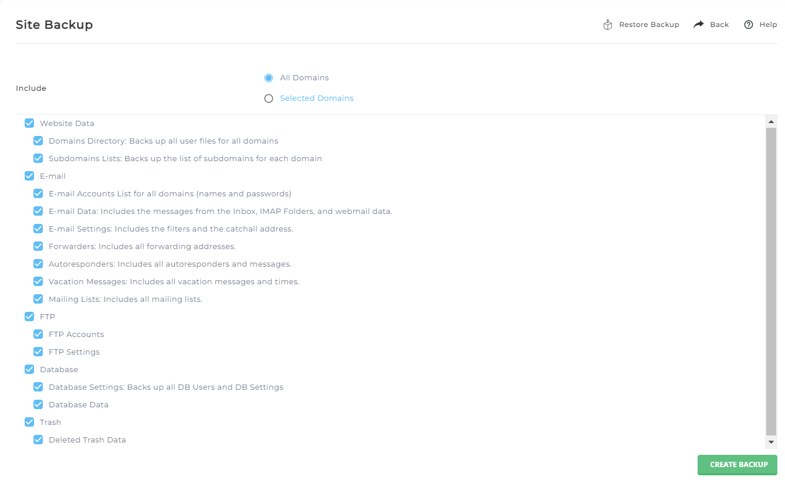Click the Deleted Trash Data label

(87, 440)
